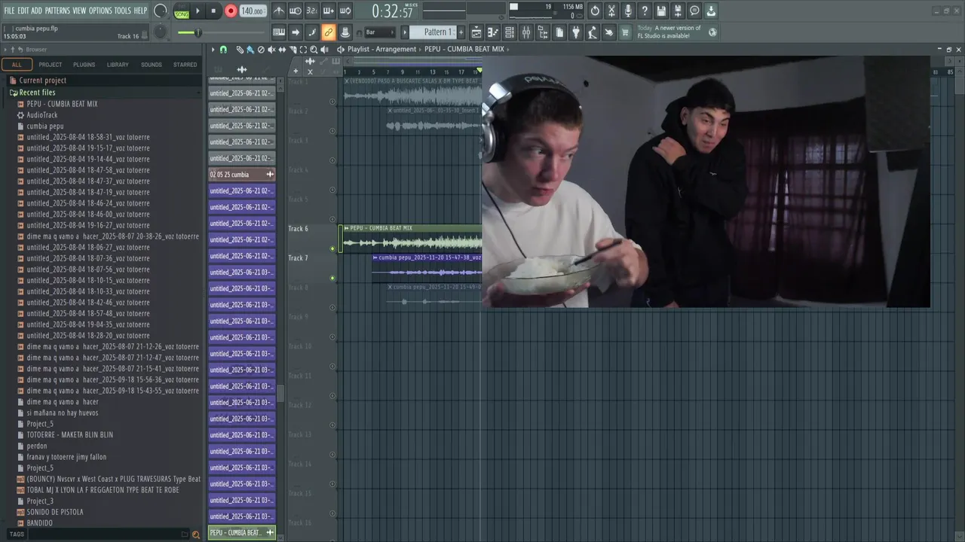Click the undo history icon
This screenshot has width=965, height=542.
(x=595, y=11)
